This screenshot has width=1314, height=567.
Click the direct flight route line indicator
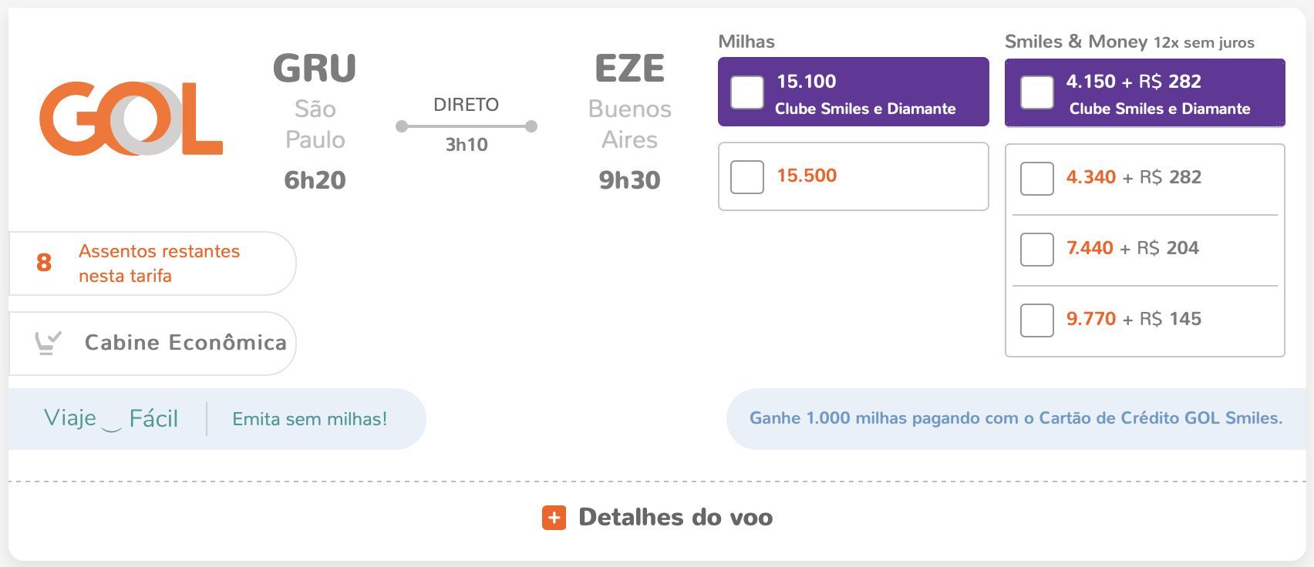click(x=466, y=126)
